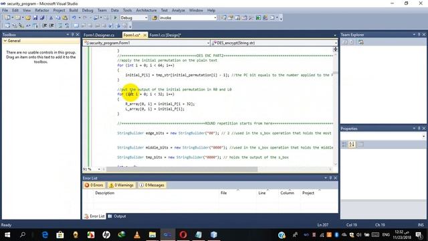The height and width of the screenshot is (241, 428).
Task: Open the Build menu
Action: (73, 10)
